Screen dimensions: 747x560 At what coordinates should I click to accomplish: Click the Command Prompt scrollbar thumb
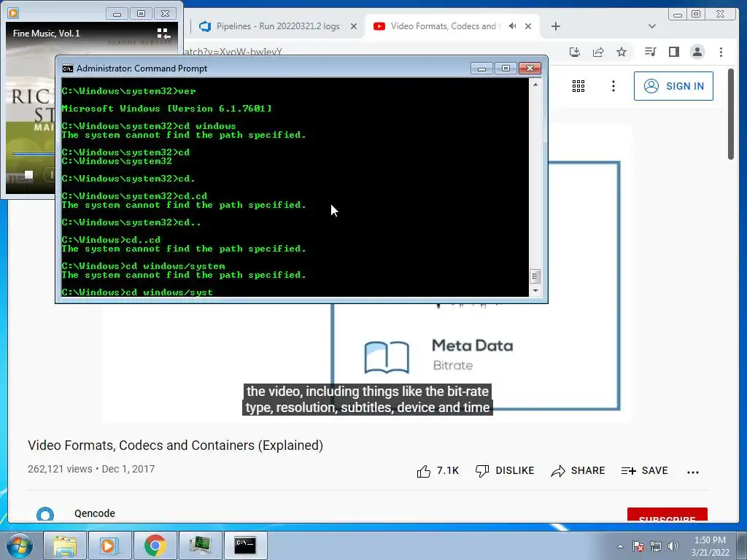(x=535, y=276)
